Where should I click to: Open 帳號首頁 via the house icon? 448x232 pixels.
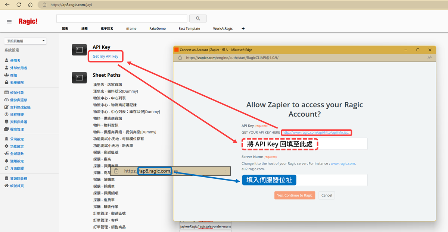(6, 185)
